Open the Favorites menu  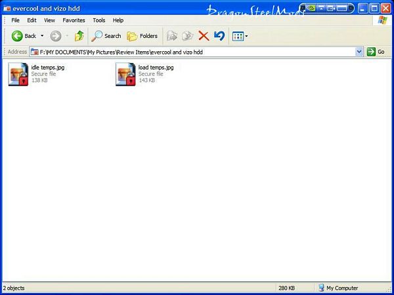[x=74, y=20]
